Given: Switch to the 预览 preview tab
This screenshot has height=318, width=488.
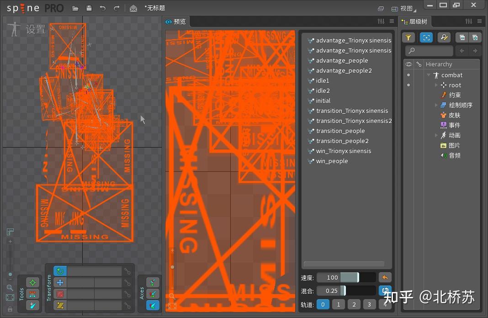Looking at the screenshot, I should (x=176, y=21).
